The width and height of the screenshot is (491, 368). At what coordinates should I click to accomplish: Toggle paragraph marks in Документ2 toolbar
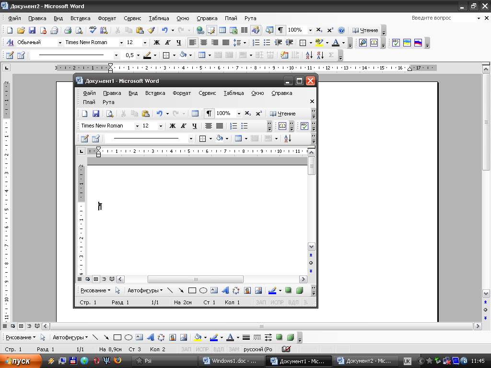tap(281, 30)
